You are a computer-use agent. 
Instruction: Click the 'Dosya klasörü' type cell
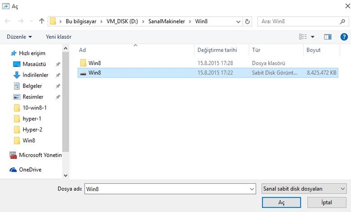[x=269, y=63]
